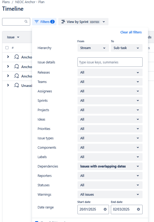Open the Sprints filter dropdown

[x=110, y=100]
